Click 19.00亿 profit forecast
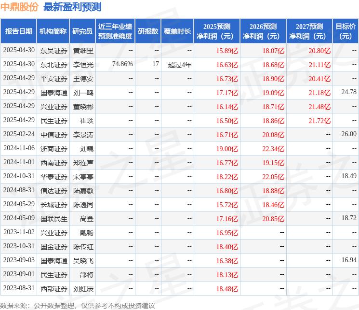 click(227, 149)
